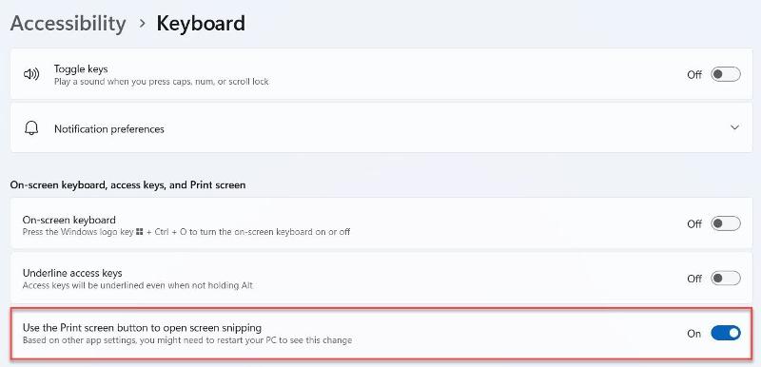761x367 pixels.
Task: Select the Keyboard page heading
Action: [x=201, y=23]
